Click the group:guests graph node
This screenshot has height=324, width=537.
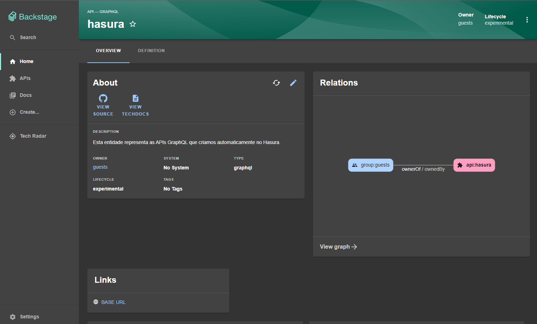371,165
